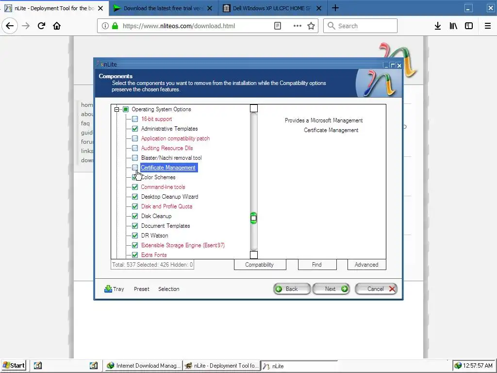This screenshot has width=497, height=373.
Task: Go Back in the nLite wizard
Action: [292, 289]
